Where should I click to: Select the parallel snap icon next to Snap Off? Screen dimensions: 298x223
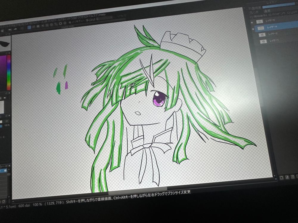point(34,27)
